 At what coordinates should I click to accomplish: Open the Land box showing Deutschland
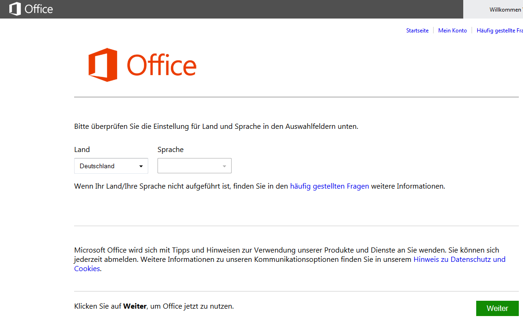(107, 166)
